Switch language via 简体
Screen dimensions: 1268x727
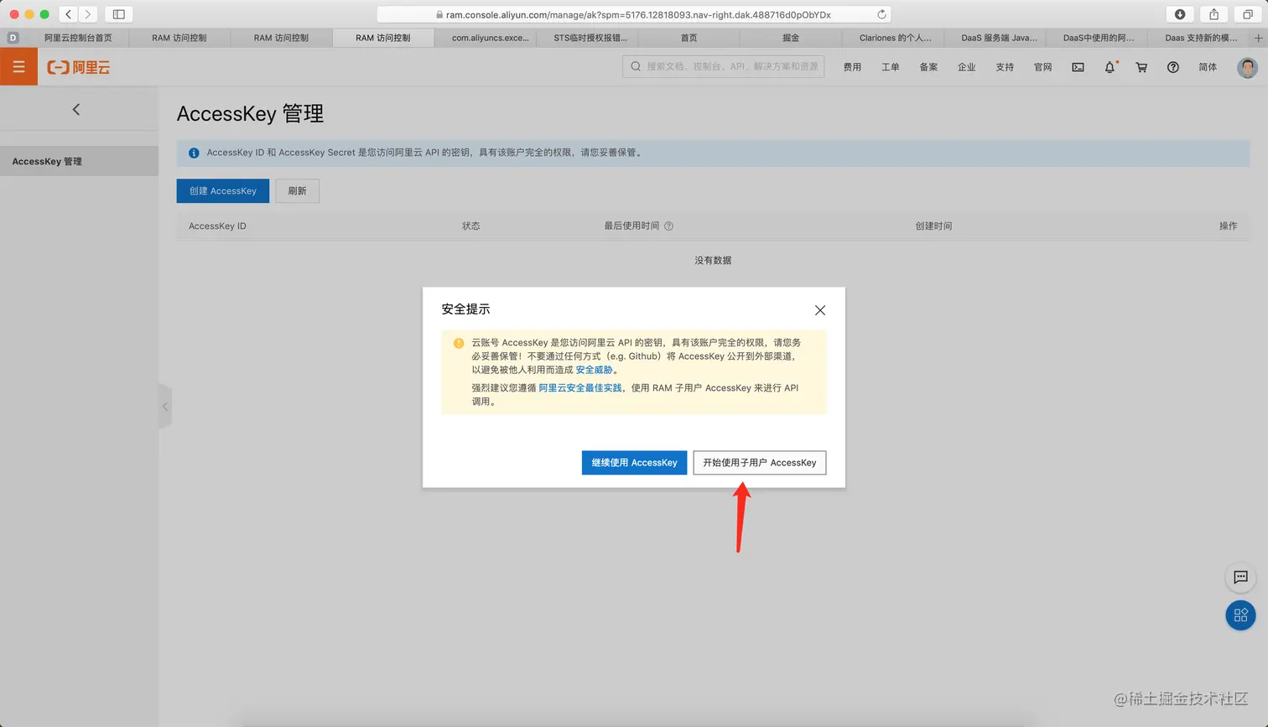coord(1208,67)
